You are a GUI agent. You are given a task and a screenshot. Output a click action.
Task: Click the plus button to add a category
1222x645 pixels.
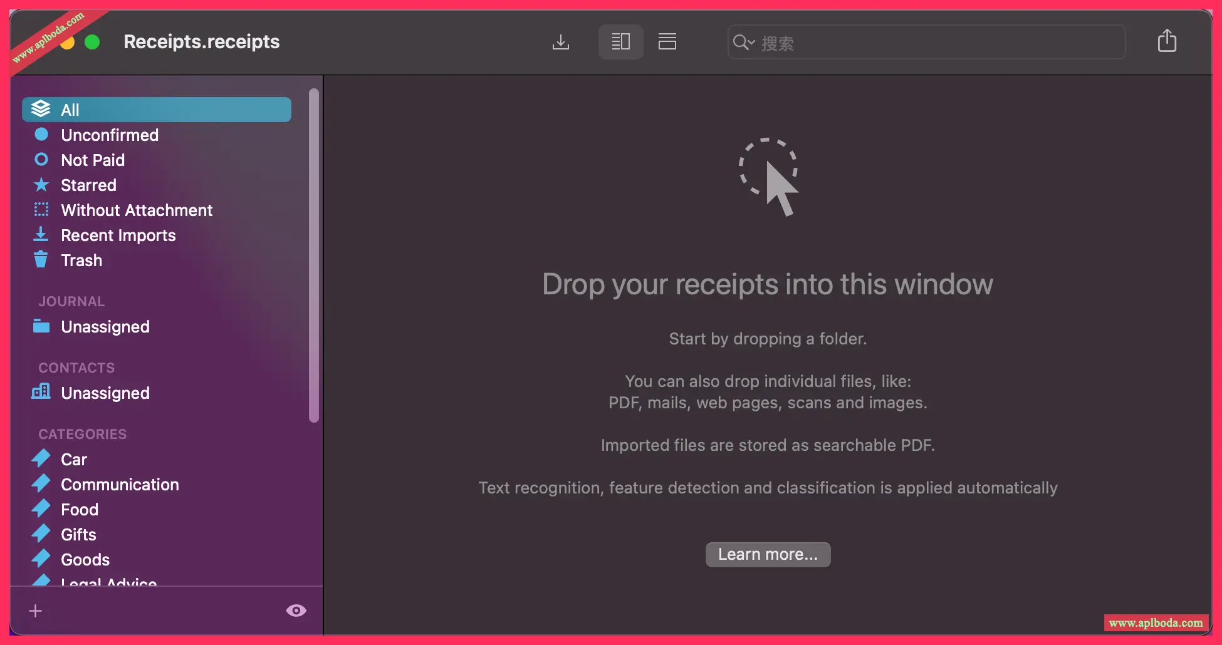click(x=35, y=611)
